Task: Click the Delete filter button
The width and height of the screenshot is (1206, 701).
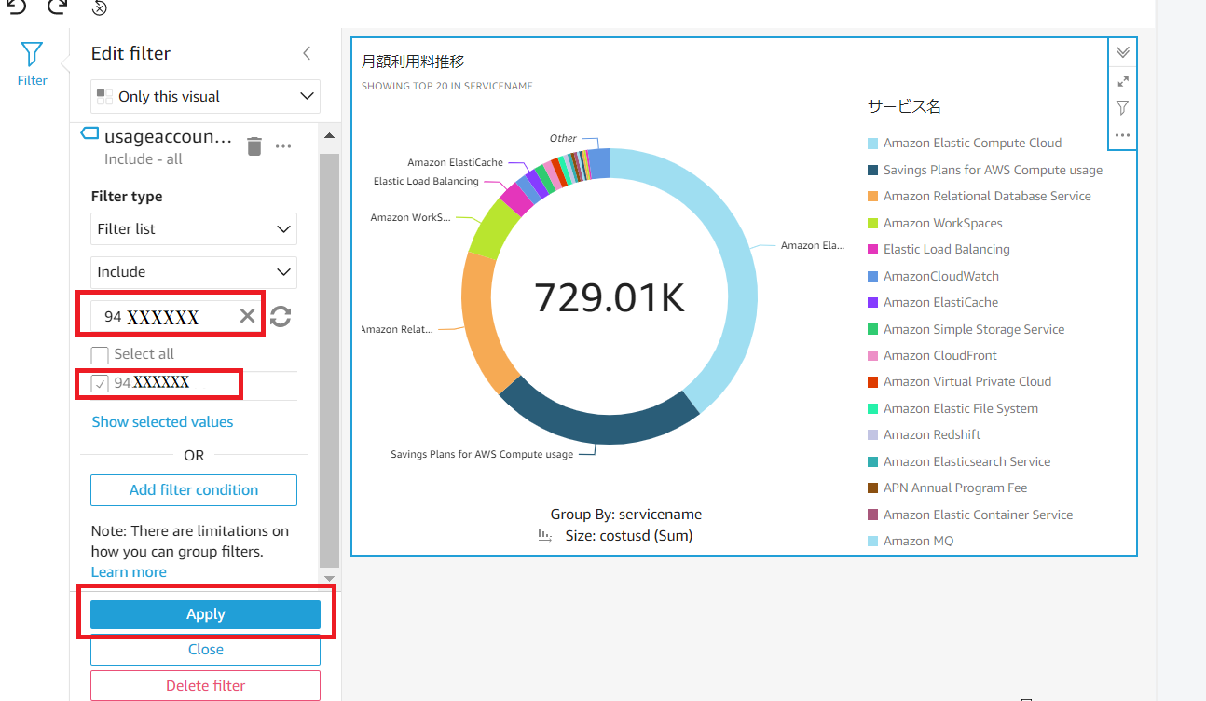Action: coord(205,686)
